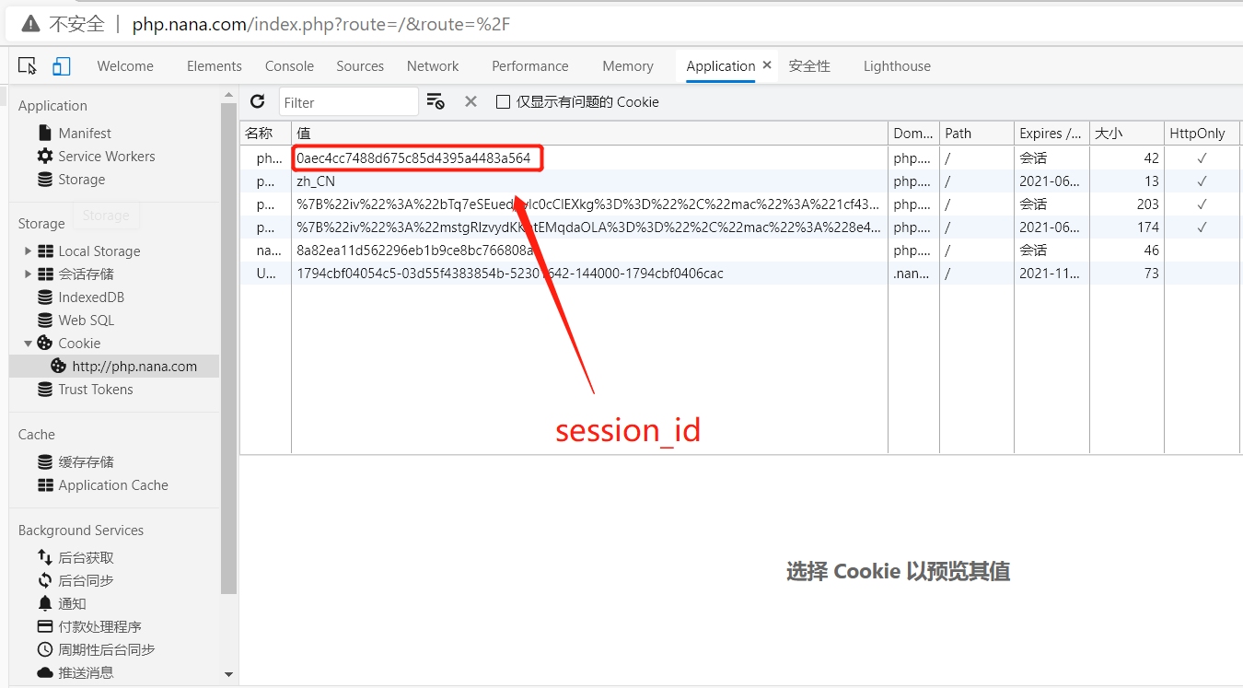
Task: Collapse the Cookie tree
Action: (x=27, y=343)
